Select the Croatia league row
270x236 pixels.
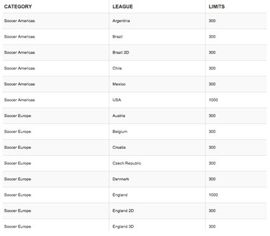coord(134,148)
